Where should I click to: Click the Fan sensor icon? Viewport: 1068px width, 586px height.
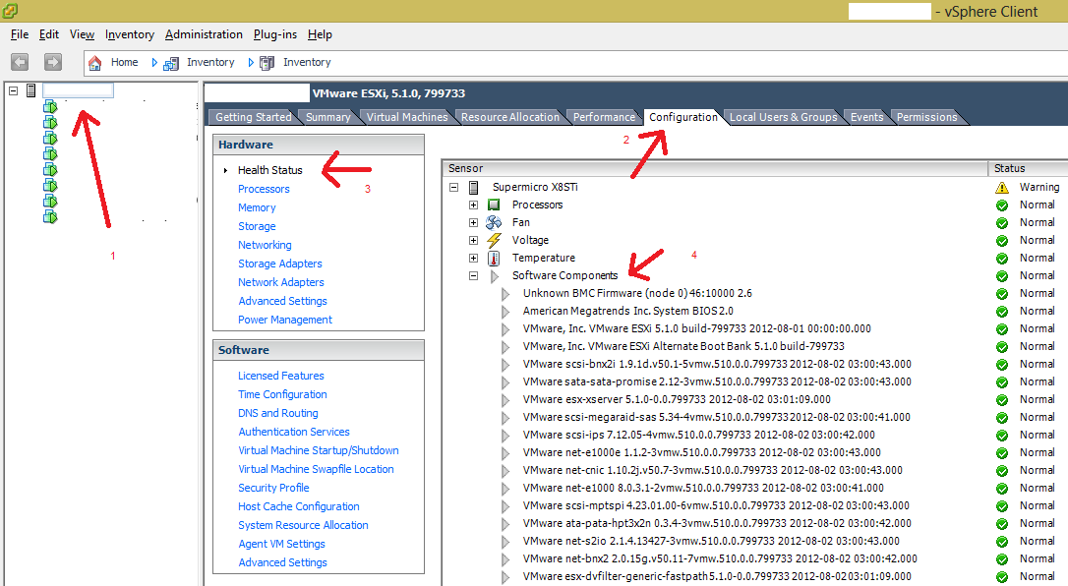(494, 222)
